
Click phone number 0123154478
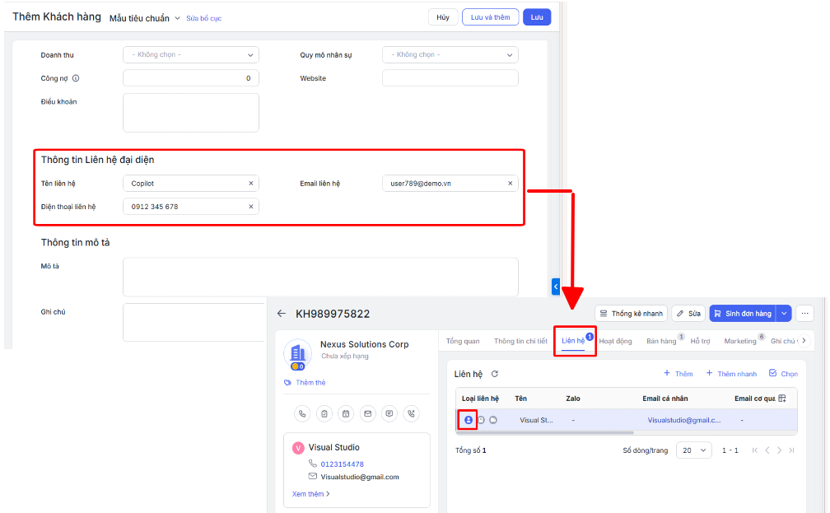pyautogui.click(x=342, y=464)
